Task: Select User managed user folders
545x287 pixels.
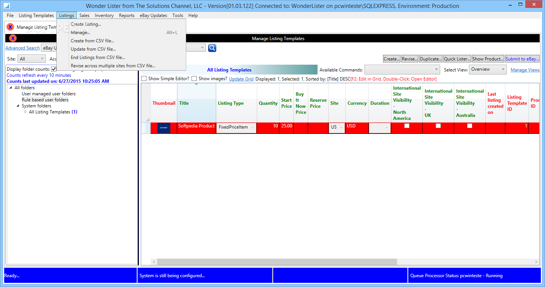Action: pos(48,94)
